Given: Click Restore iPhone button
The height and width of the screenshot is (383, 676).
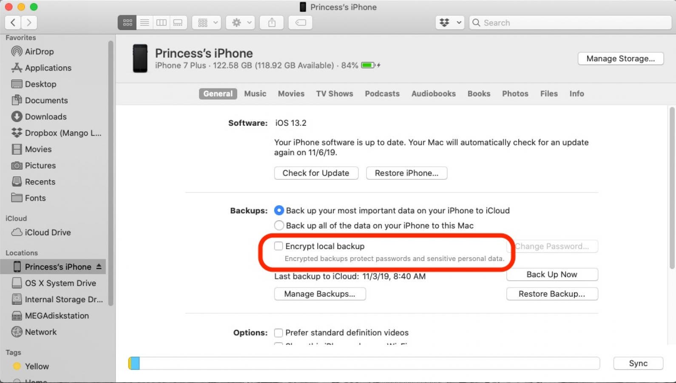Looking at the screenshot, I should coord(406,173).
